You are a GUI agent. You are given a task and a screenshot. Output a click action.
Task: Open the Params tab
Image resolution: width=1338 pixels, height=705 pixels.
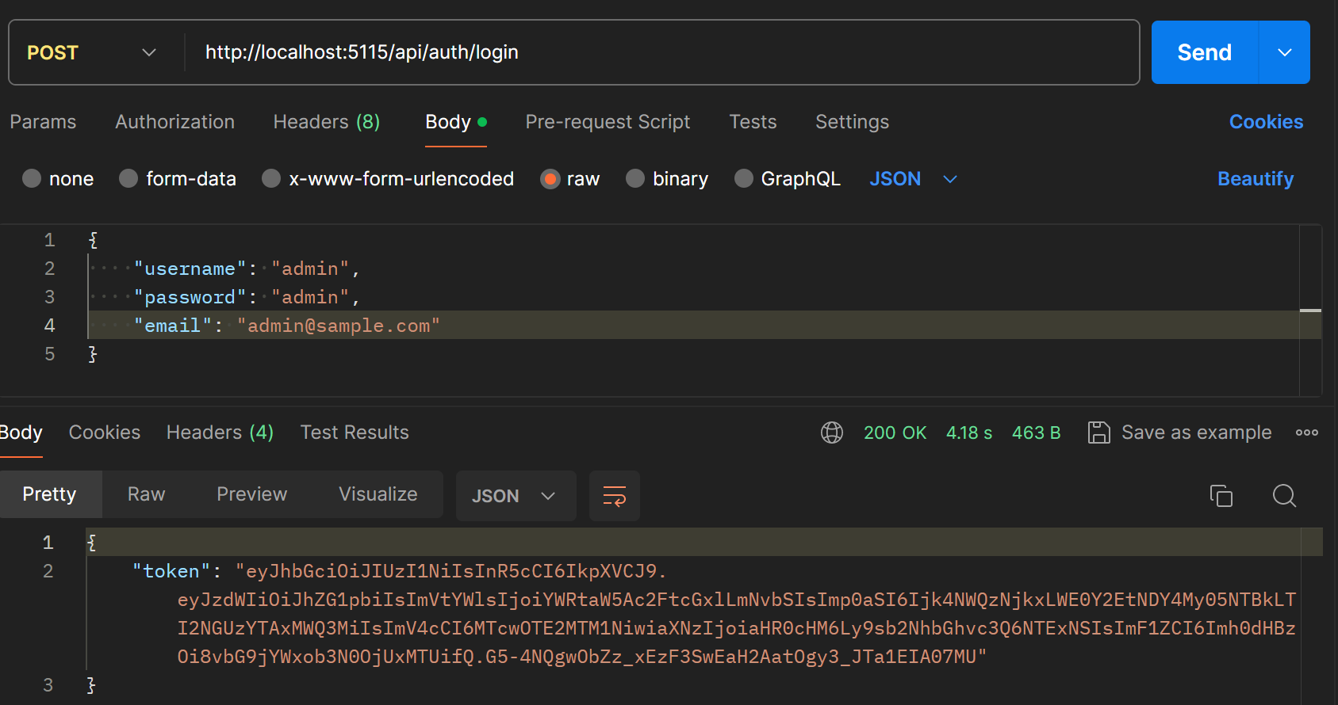(43, 122)
